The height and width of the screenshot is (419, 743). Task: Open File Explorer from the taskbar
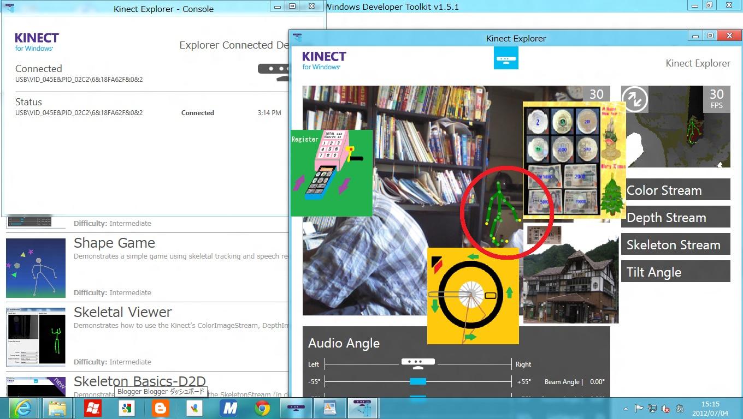57,408
